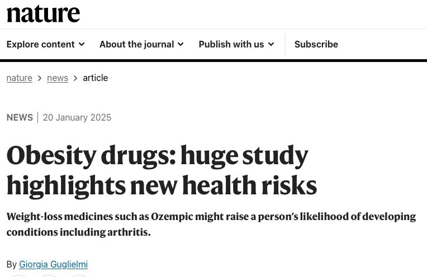Go to the nature breadcrumb link
The width and height of the screenshot is (427, 277).
19,78
